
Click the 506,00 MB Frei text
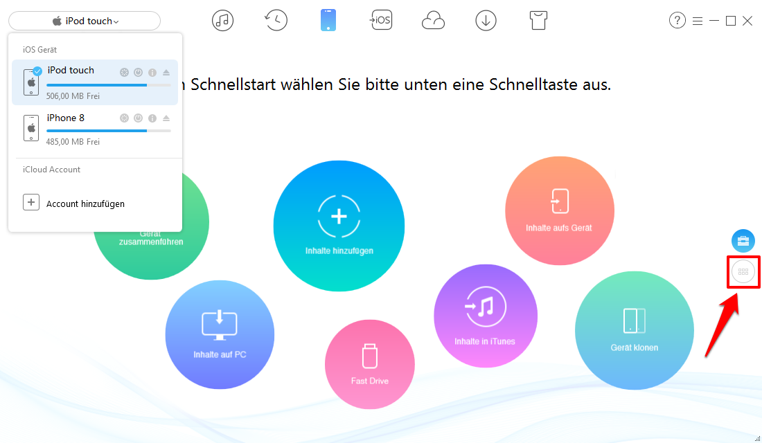[73, 96]
